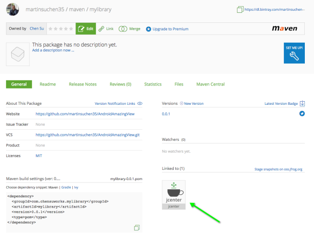The width and height of the screenshot is (314, 236).
Task: Click martinsuchen35 in the breadcrumb
Action: 45,9
